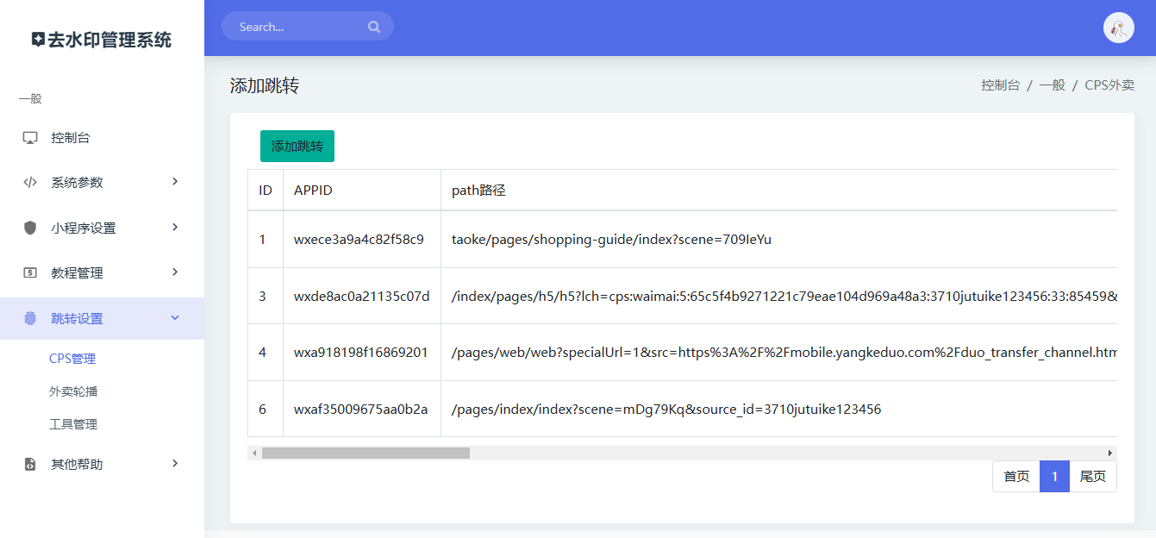Click the 教程管理 icon
The height and width of the screenshot is (538, 1156).
coord(30,272)
